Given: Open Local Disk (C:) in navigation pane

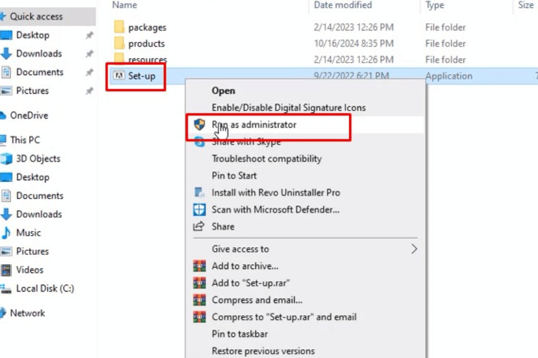Looking at the screenshot, I should pos(45,289).
